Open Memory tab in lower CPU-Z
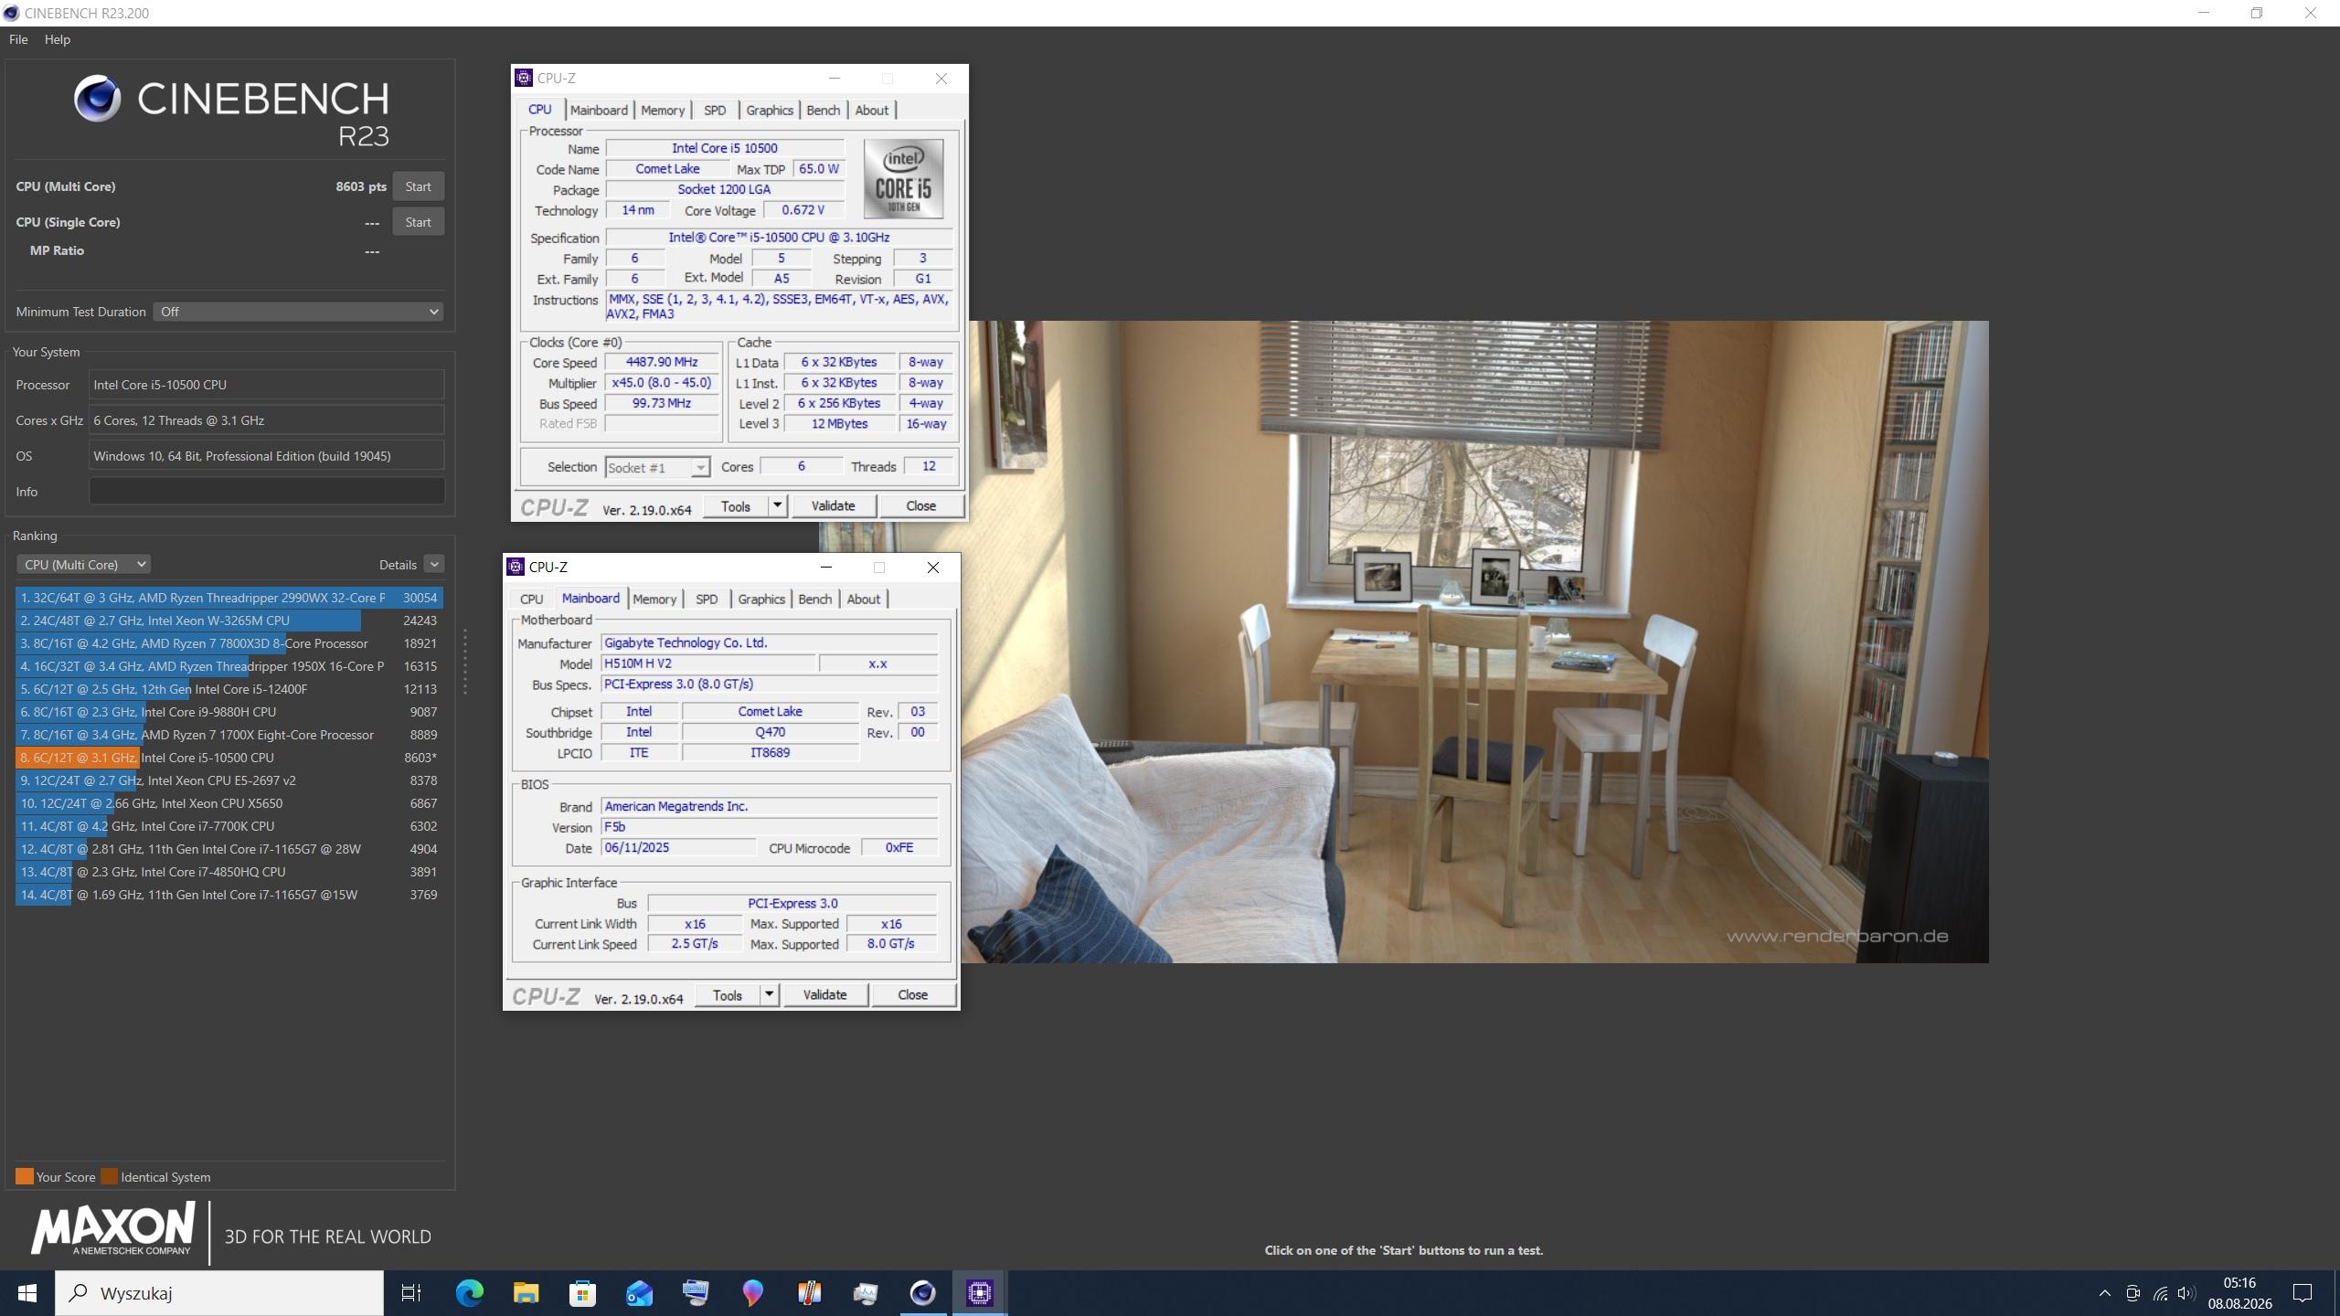The width and height of the screenshot is (2340, 1316). click(x=654, y=600)
